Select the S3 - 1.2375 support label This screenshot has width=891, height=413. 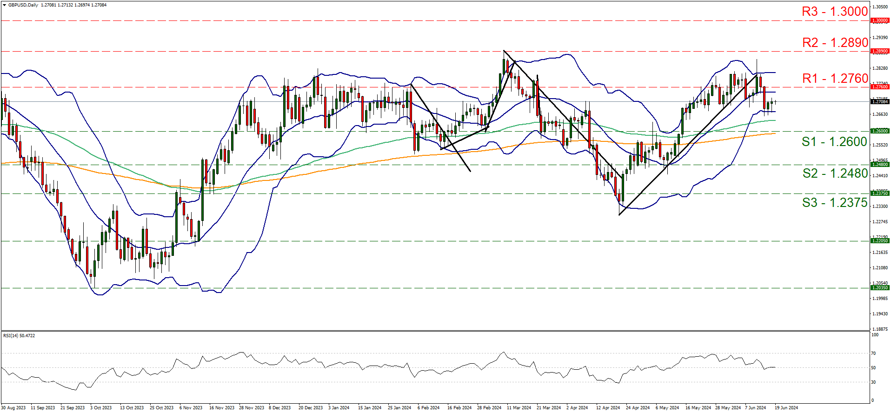click(835, 203)
